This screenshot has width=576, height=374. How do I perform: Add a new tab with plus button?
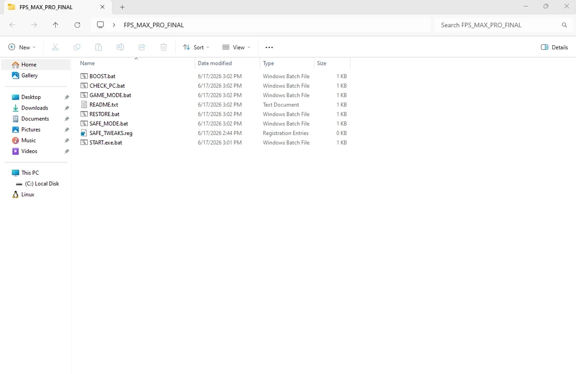(122, 7)
